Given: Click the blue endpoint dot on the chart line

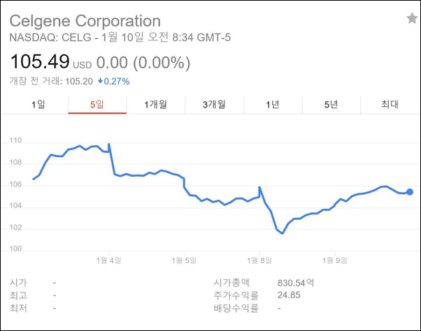Looking at the screenshot, I should 410,192.
